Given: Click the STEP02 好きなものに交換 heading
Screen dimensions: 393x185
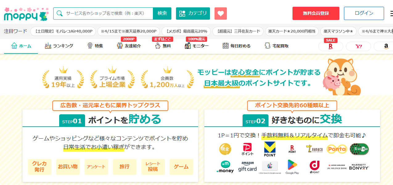Looking at the screenshot, I should point(292,120).
